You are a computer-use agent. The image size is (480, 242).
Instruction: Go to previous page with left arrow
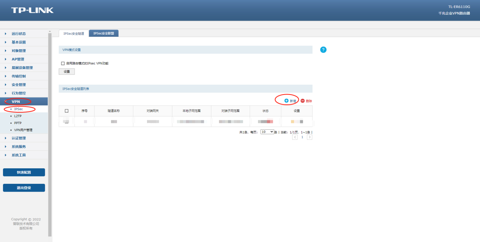click(295, 137)
